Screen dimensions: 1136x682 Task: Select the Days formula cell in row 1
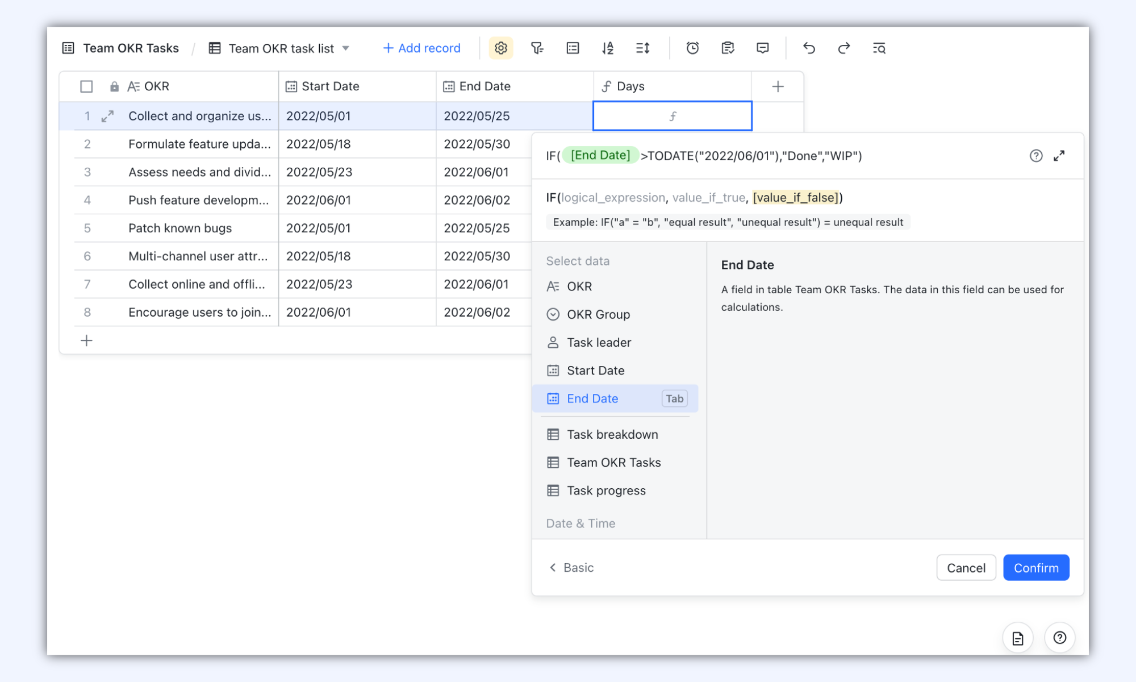tap(673, 116)
